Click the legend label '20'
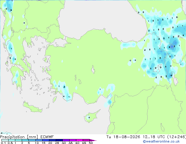The image size is (186, 144). click(x=50, y=143)
